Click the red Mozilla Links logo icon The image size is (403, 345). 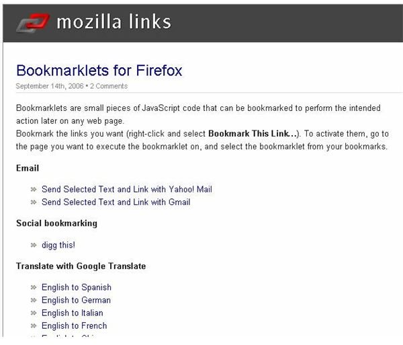coord(33,23)
